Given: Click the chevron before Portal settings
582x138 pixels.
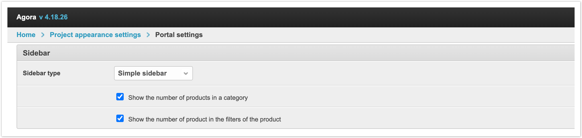Looking at the screenshot, I should (148, 35).
